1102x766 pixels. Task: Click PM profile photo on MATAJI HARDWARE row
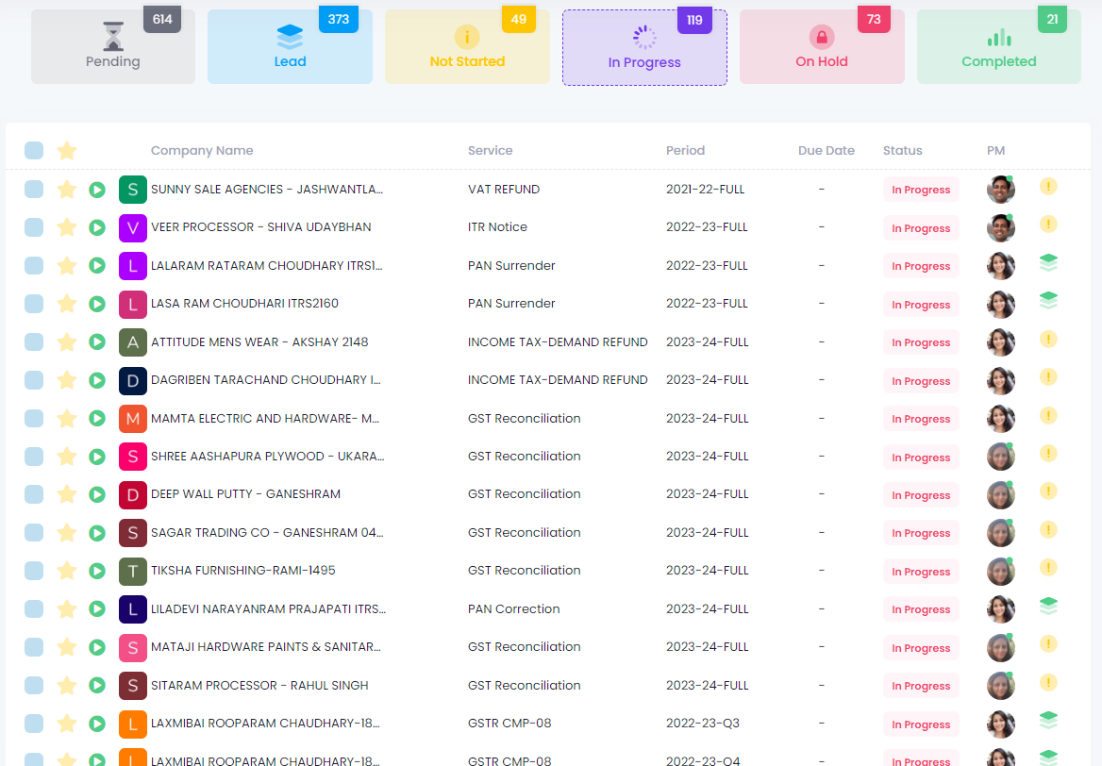click(x=1000, y=648)
